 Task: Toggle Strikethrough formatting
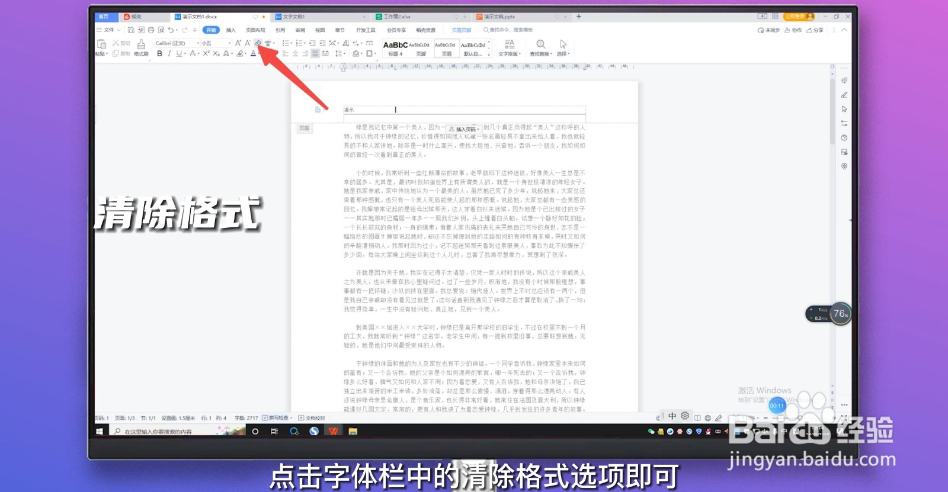(x=193, y=53)
